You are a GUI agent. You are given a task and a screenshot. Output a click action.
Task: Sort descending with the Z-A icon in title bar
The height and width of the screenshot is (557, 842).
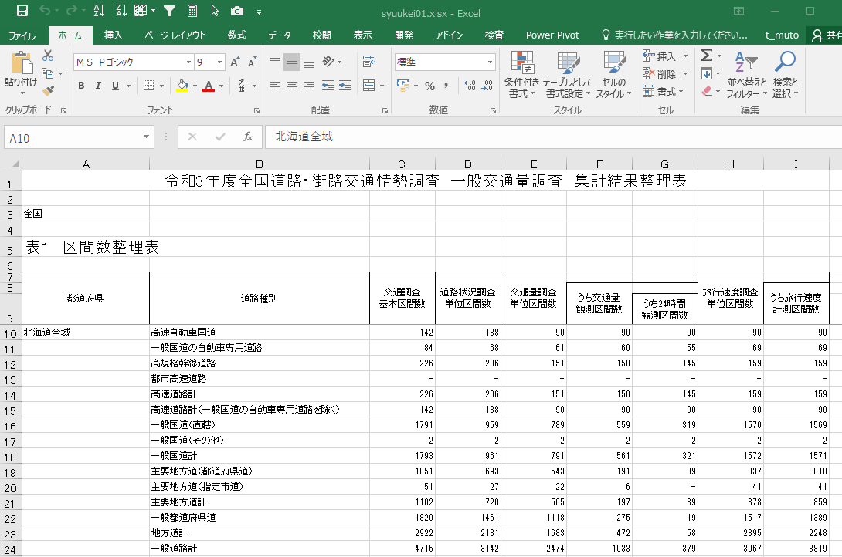[x=121, y=11]
